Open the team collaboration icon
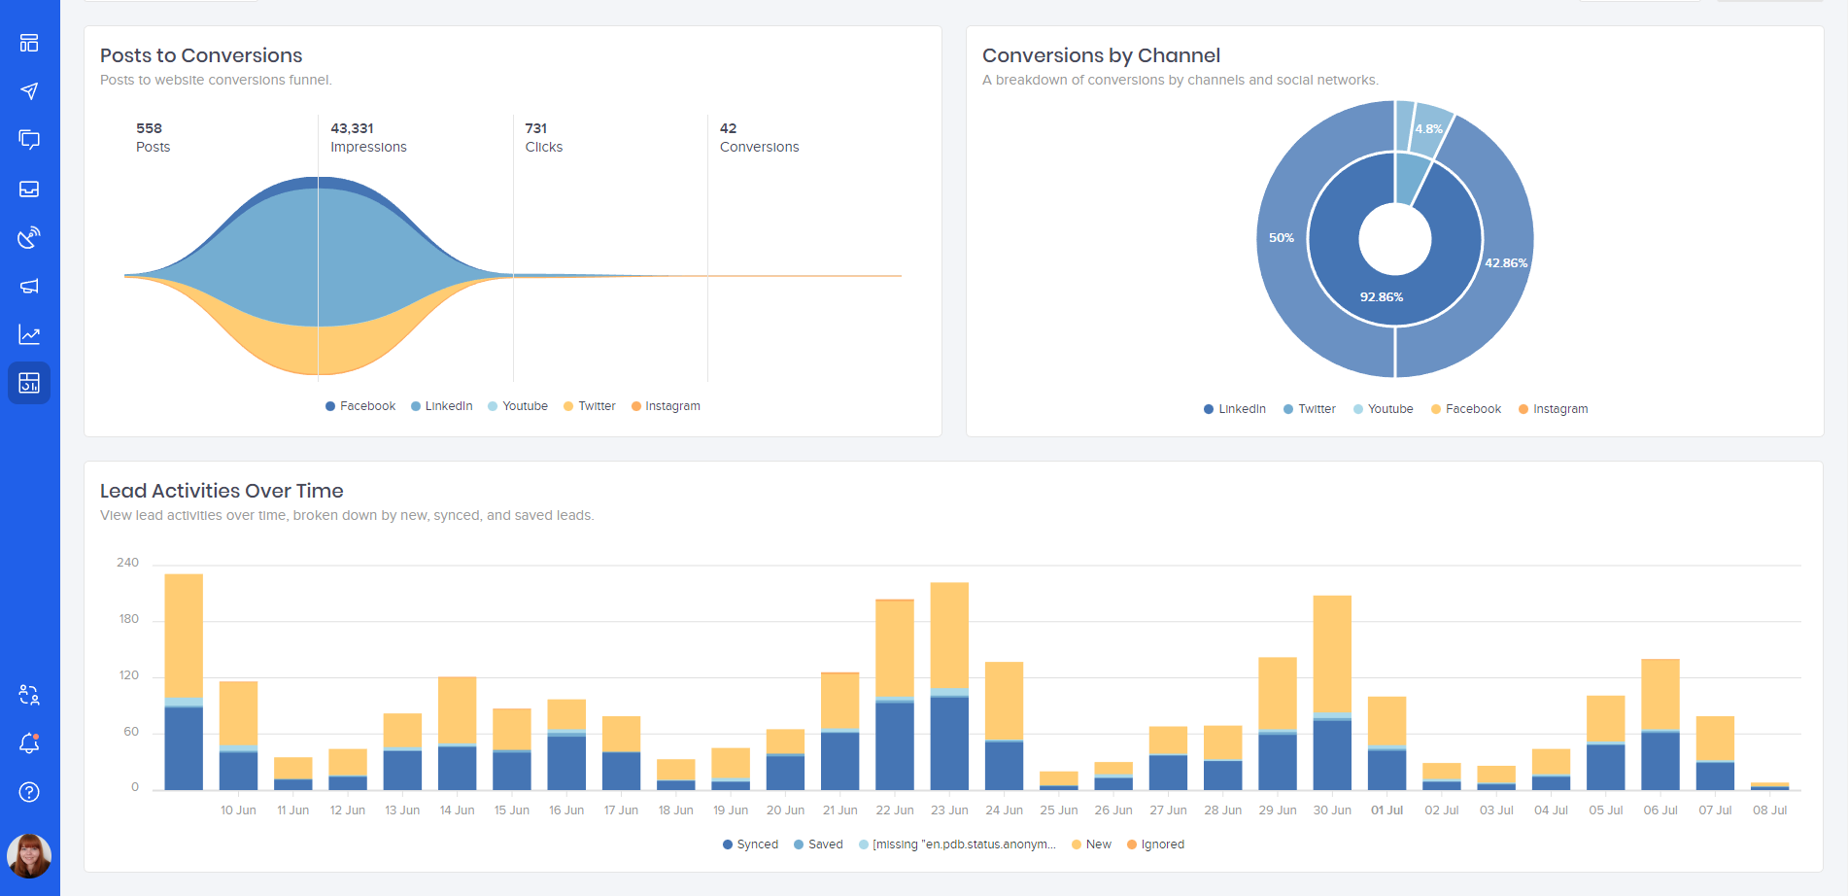This screenshot has height=896, width=1848. click(29, 695)
